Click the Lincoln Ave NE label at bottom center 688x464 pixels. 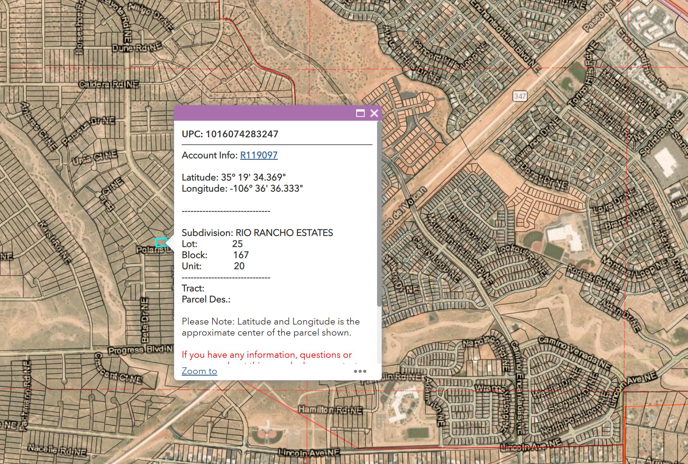309,452
